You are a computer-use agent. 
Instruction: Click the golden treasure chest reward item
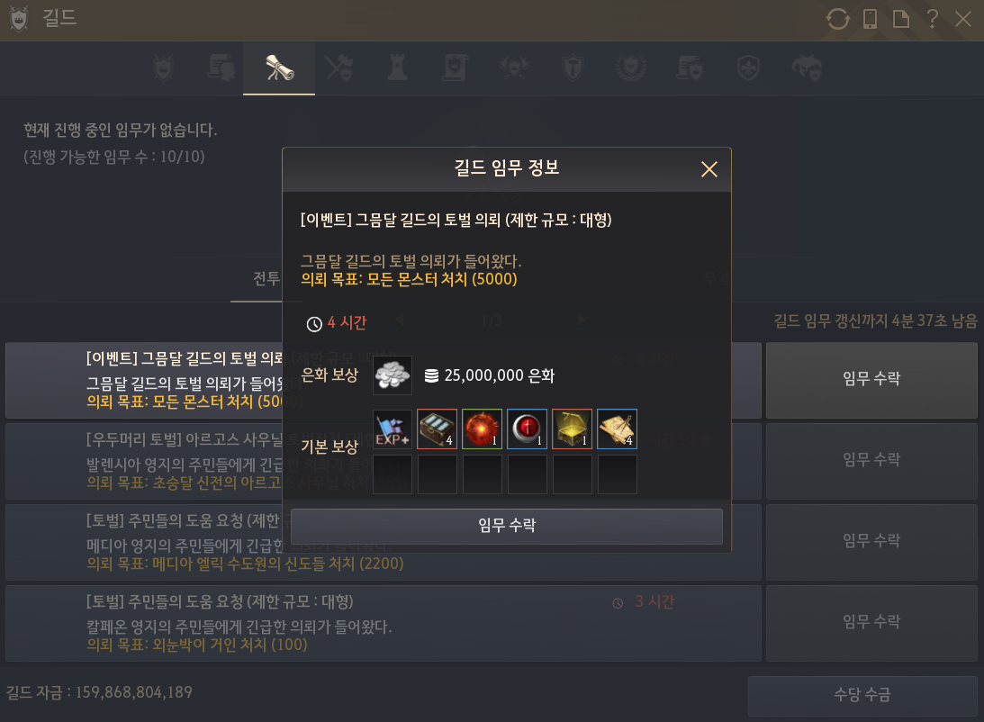point(573,429)
